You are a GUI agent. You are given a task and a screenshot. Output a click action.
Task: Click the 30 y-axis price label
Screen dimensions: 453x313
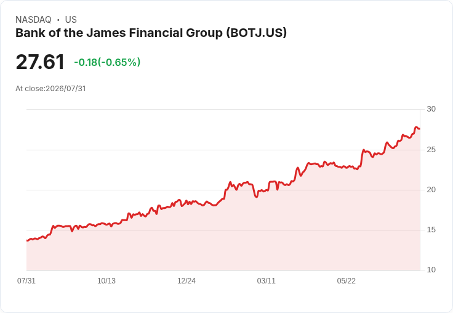[431, 109]
